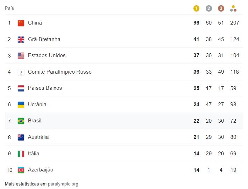
Task: Click the bronze medal column icon
Action: 221,8
